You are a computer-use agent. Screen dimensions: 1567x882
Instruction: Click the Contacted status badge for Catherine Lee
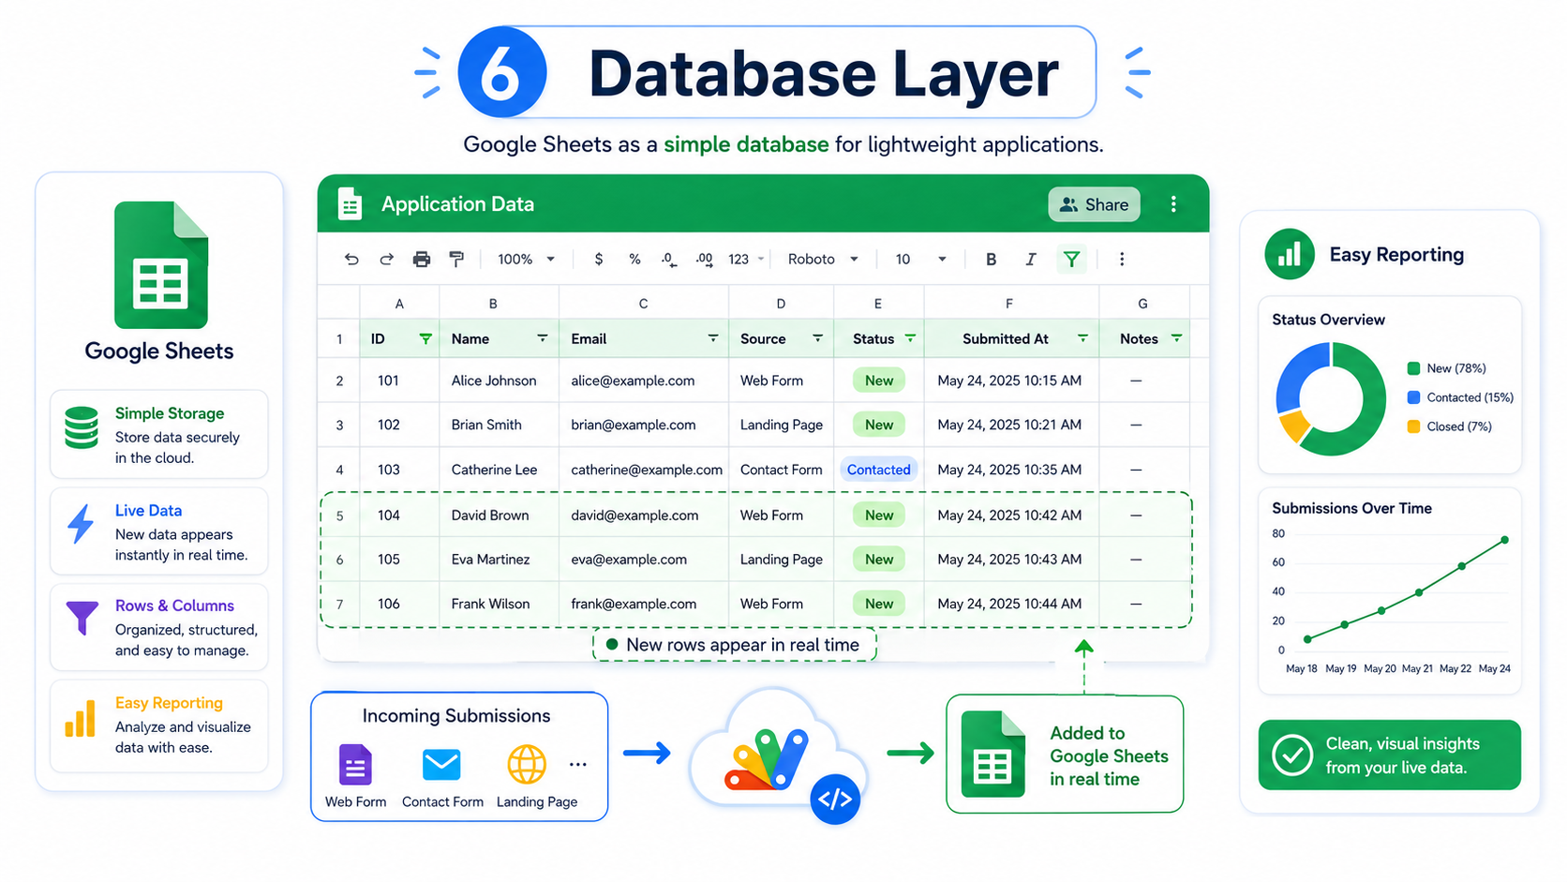878,470
